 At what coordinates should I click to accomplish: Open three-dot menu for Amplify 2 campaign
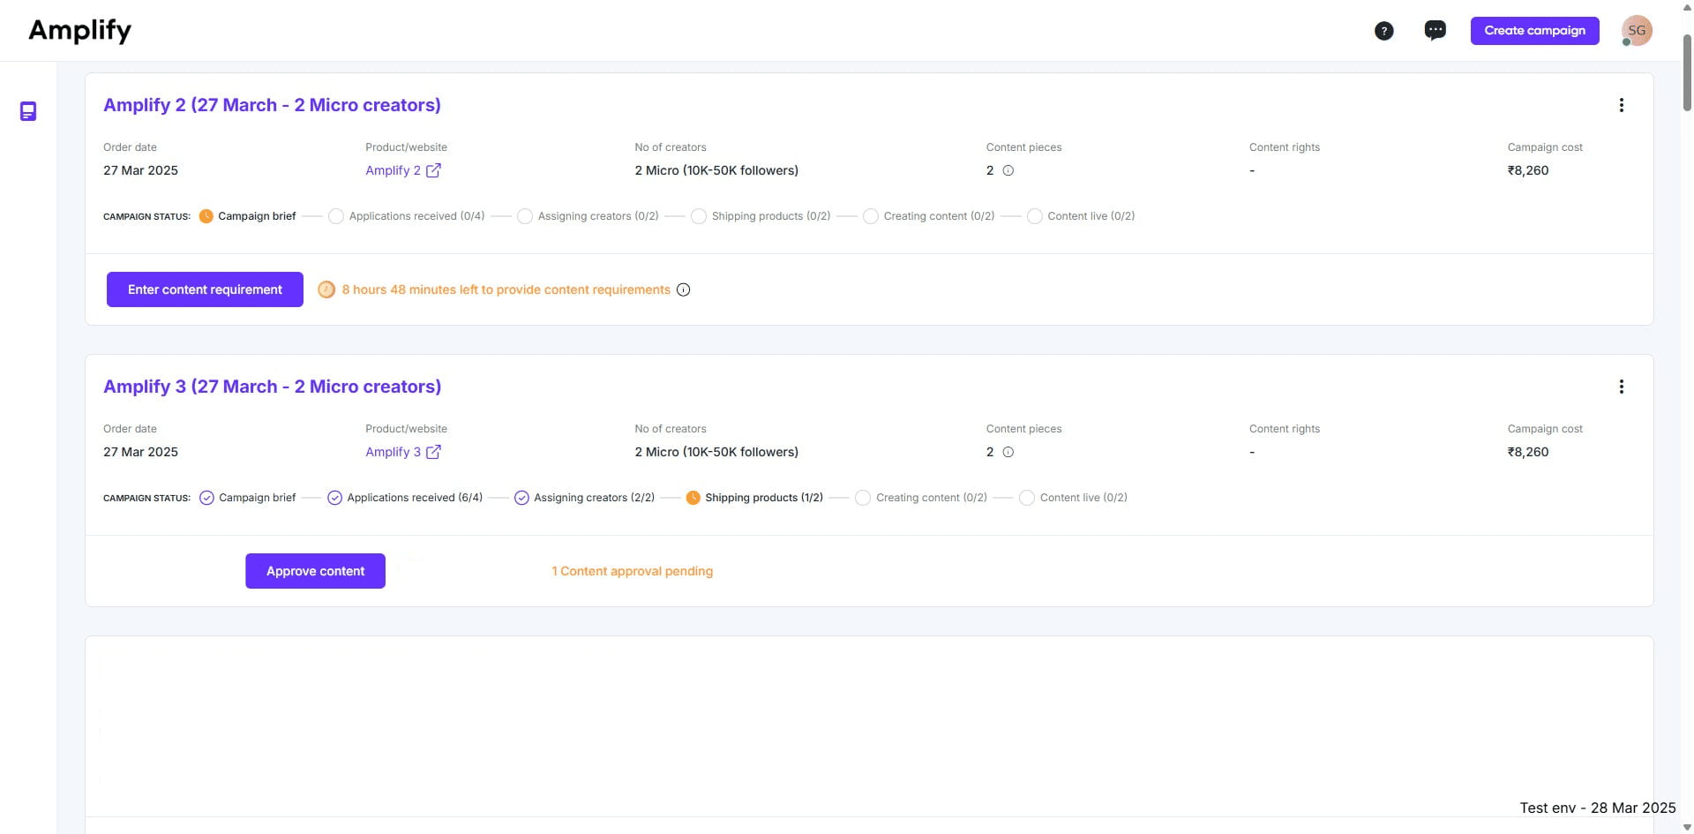[1621, 105]
